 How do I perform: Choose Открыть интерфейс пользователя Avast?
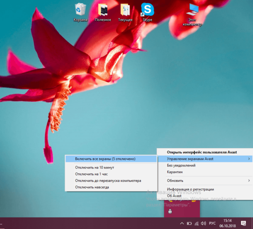tap(205, 152)
